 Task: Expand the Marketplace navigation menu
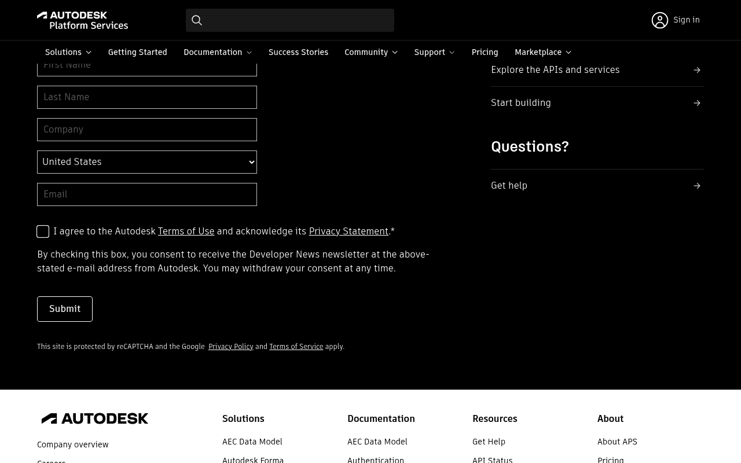click(543, 52)
